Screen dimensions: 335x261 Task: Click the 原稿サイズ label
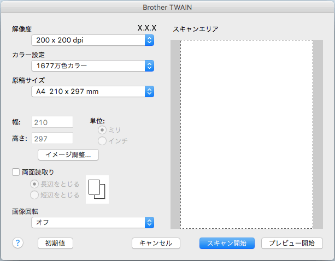coord(28,80)
